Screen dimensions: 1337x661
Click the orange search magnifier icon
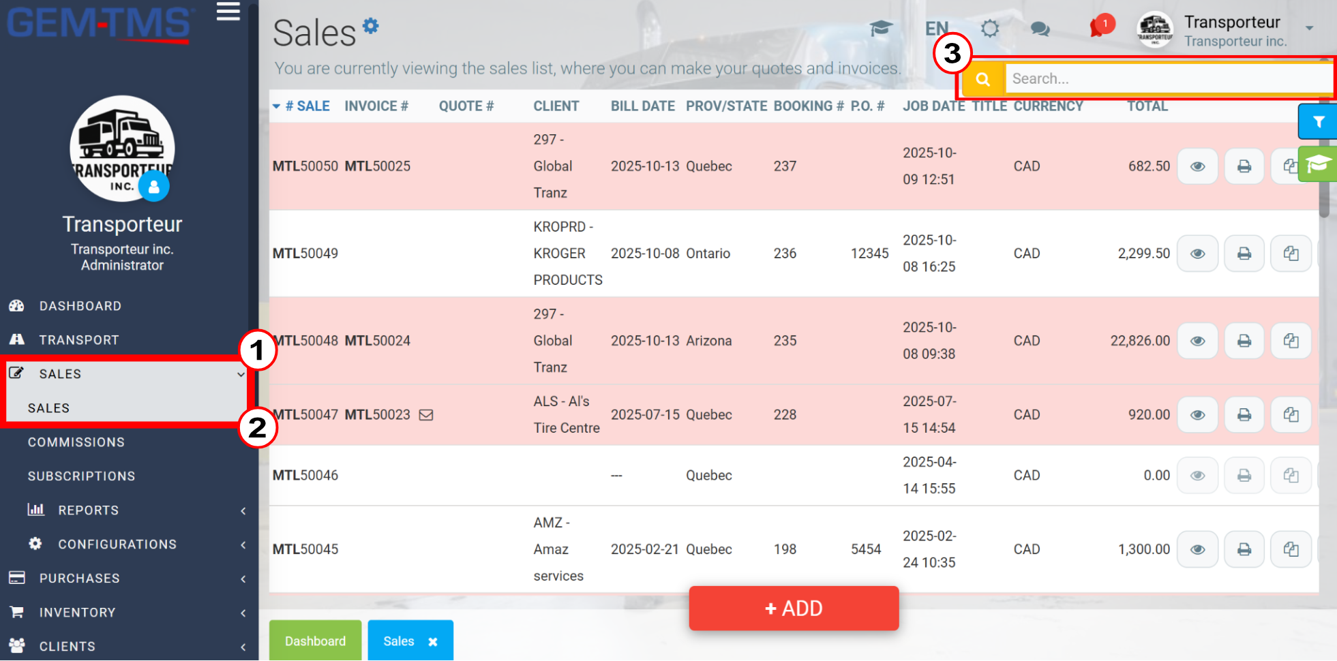[x=982, y=79]
